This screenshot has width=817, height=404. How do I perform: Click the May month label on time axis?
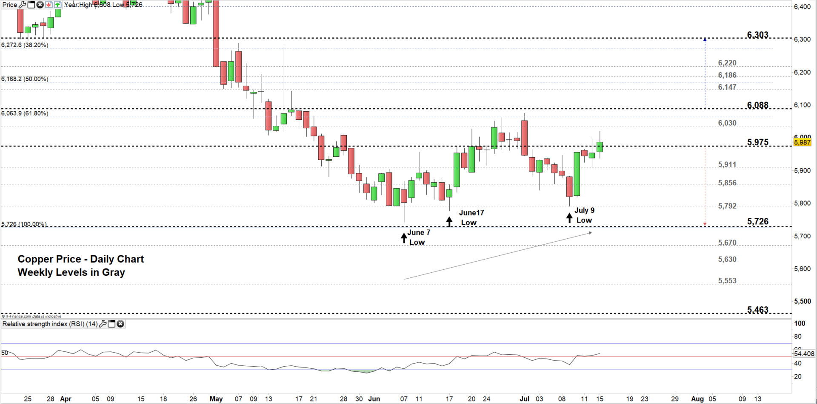216,399
